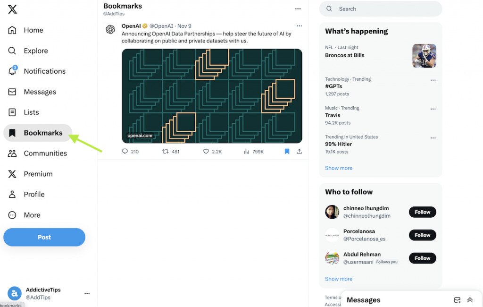Show more trending topics
483x307 pixels.
(x=338, y=168)
